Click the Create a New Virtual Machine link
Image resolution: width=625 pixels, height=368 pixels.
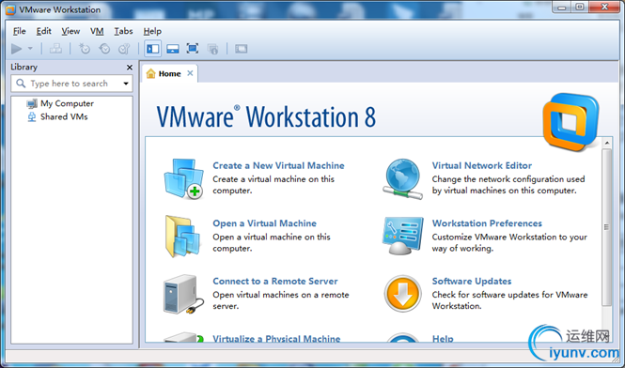[x=278, y=165]
